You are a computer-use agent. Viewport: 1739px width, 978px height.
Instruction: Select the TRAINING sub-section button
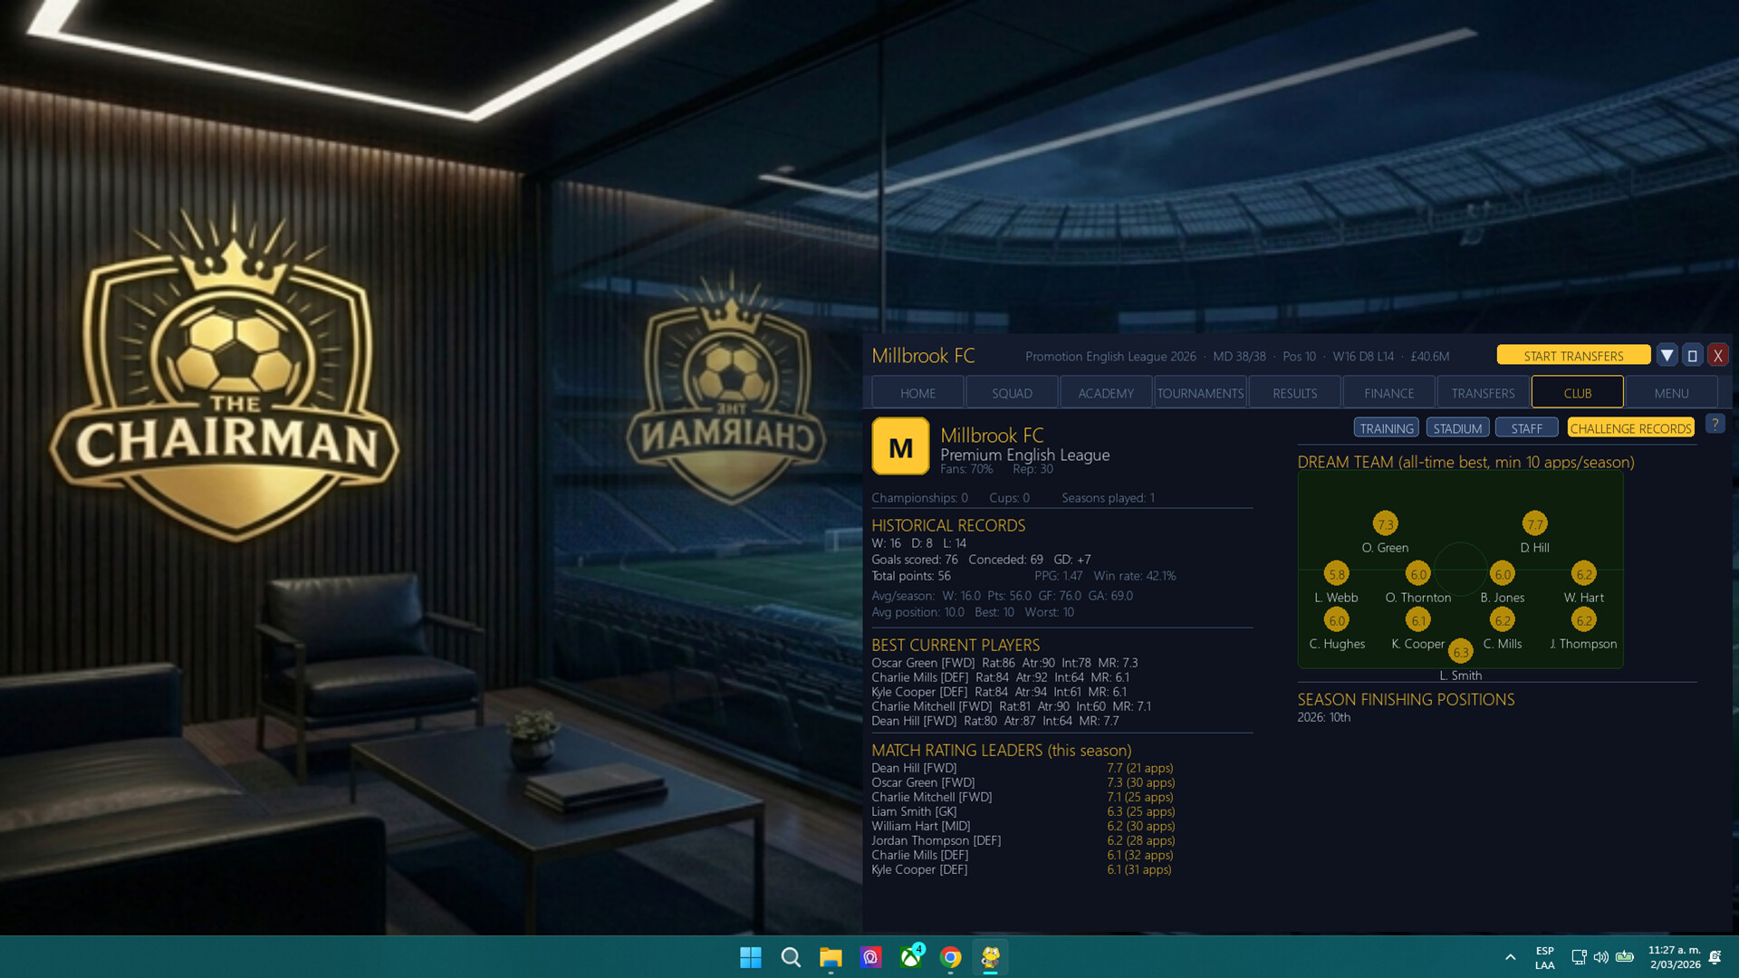[1387, 428]
